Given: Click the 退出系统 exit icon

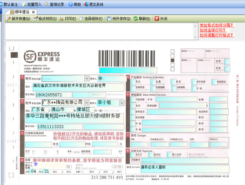Looking at the screenshot, I should (x=86, y=4).
